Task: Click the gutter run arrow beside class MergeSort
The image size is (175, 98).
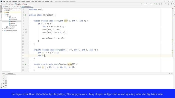Action: point(26,15)
